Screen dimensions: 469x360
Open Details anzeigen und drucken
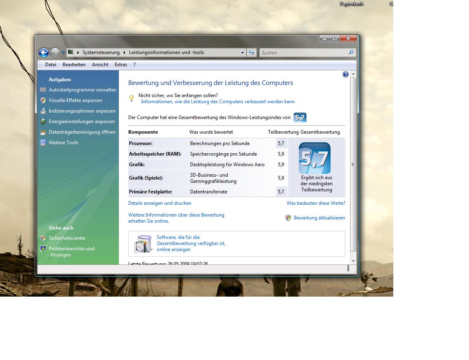point(160,203)
